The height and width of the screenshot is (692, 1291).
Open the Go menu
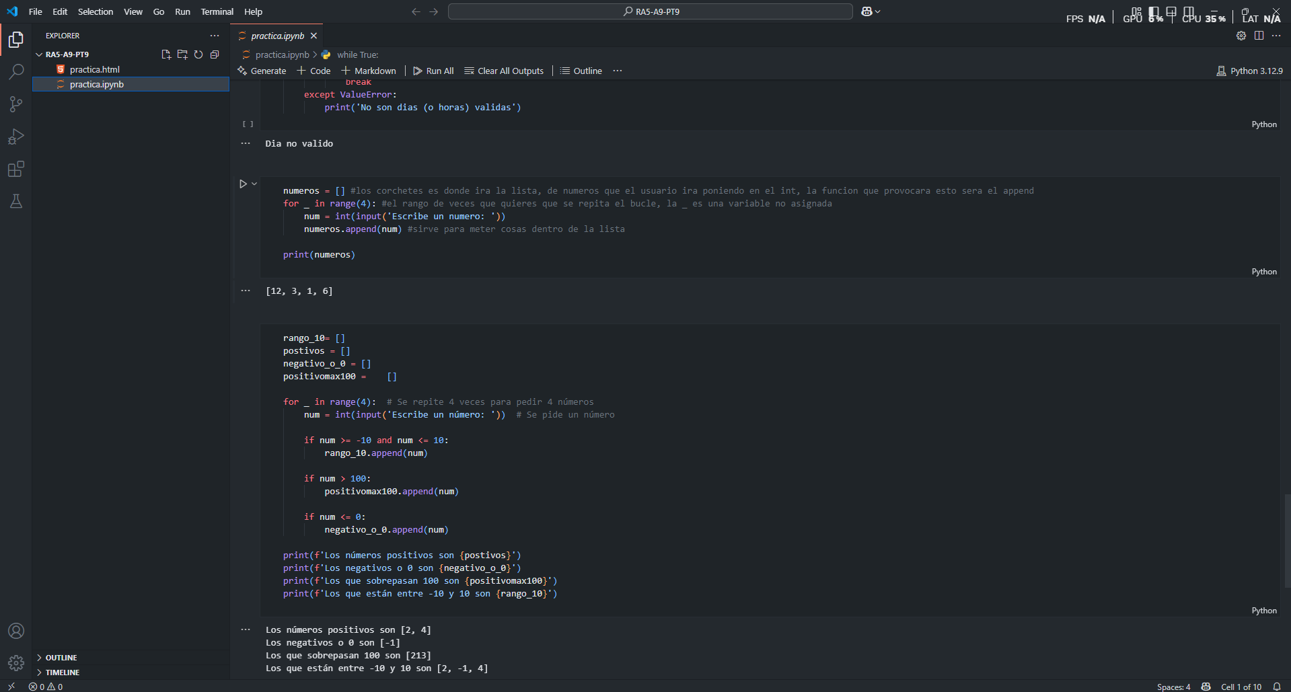point(159,11)
